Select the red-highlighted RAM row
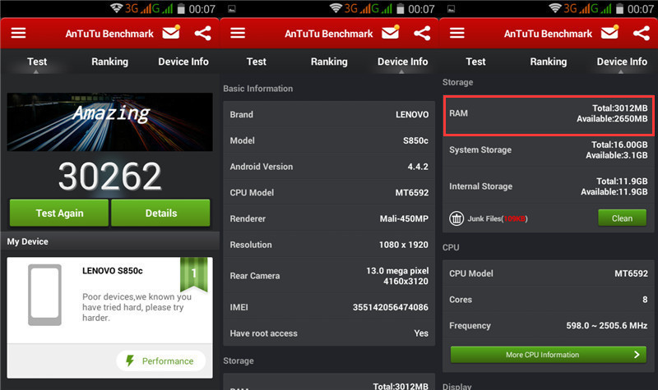This screenshot has height=390, width=658. click(x=549, y=113)
